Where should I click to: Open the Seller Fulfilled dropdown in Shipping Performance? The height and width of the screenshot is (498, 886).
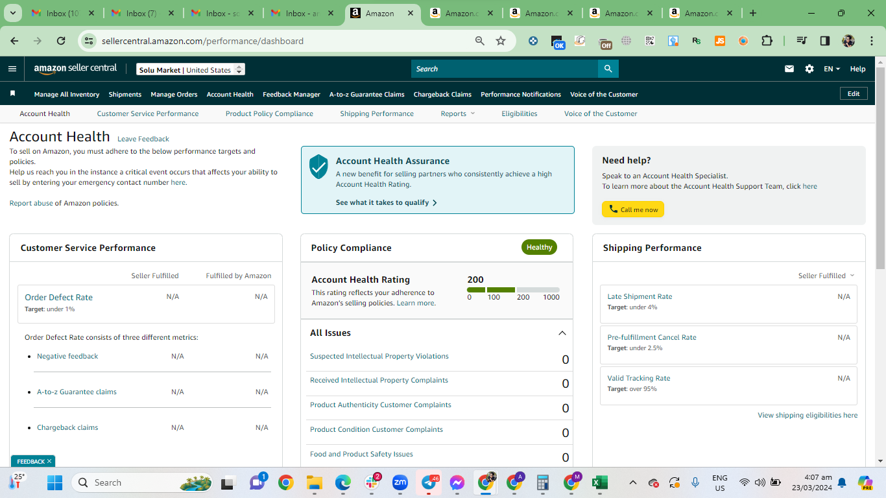click(826, 276)
